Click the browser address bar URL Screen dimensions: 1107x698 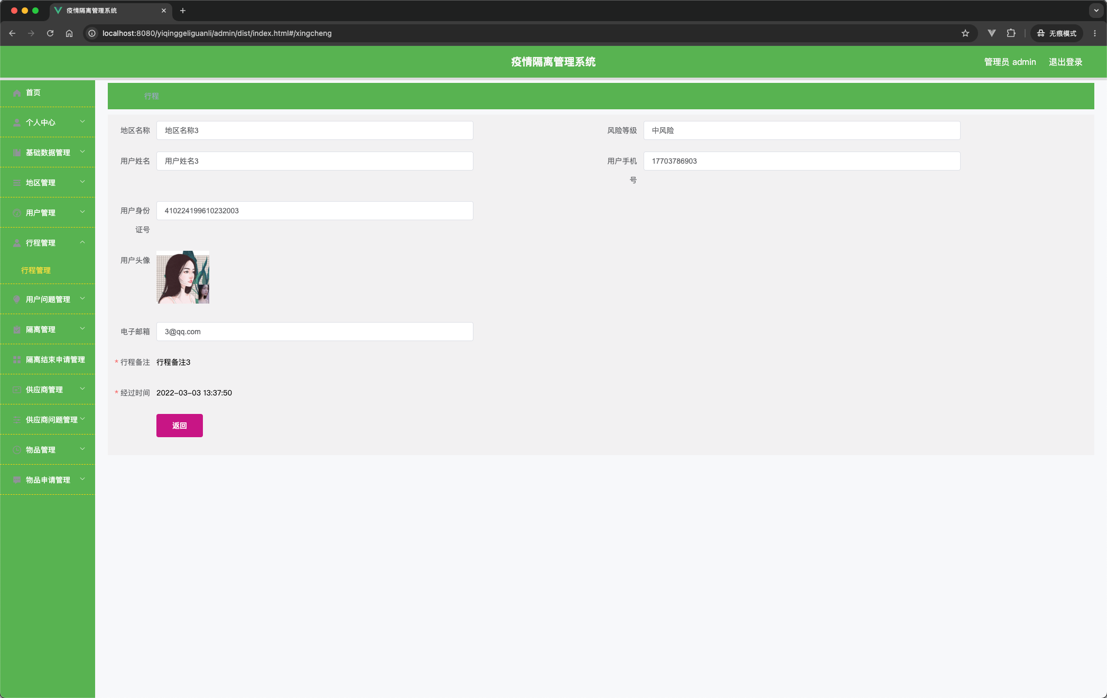pyautogui.click(x=217, y=33)
